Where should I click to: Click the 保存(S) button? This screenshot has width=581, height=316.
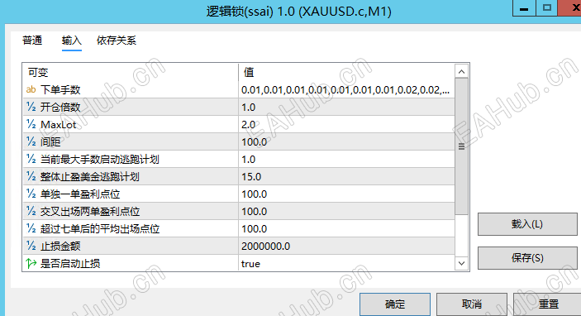[527, 258]
